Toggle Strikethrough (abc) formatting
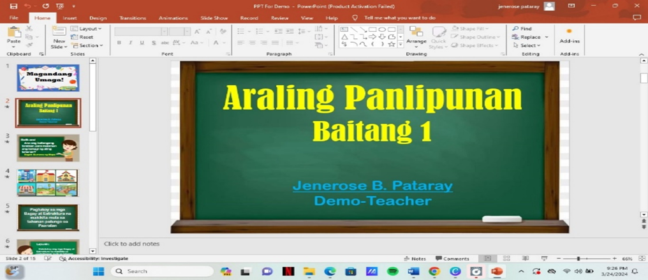The image size is (648, 280). (x=165, y=43)
